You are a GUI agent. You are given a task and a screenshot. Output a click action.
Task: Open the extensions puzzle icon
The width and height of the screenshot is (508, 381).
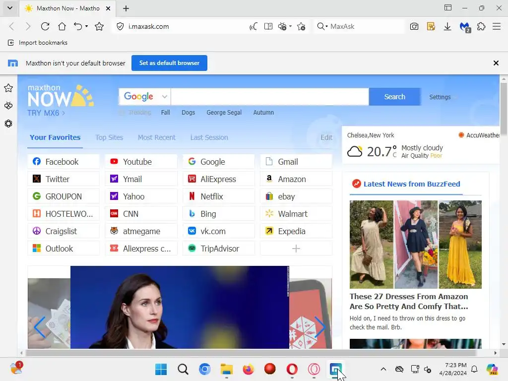[481, 26]
